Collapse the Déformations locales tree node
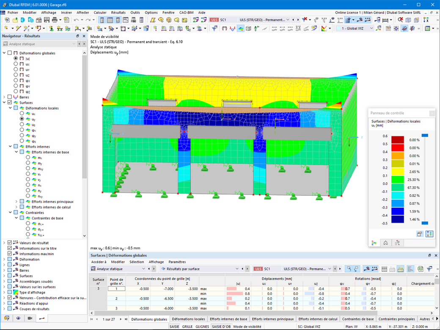 tap(11, 108)
